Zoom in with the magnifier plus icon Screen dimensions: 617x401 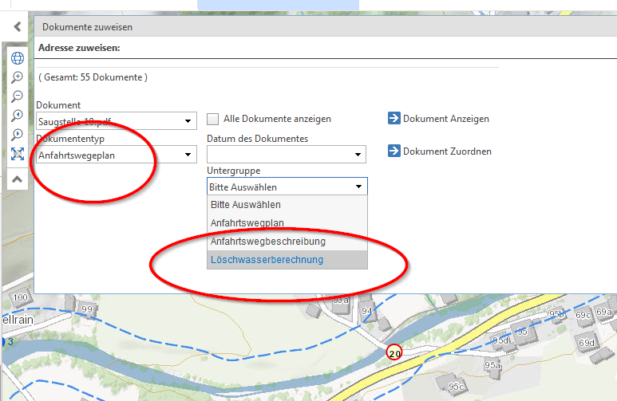[x=17, y=77]
